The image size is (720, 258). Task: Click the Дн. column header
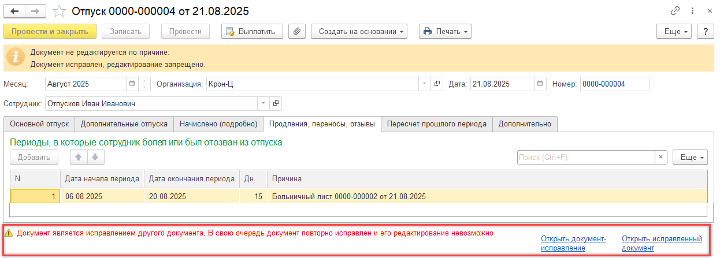pyautogui.click(x=254, y=178)
